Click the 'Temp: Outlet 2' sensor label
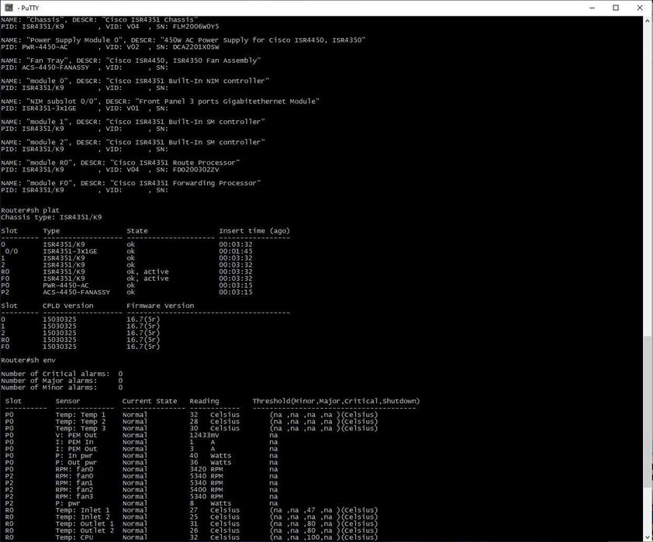653x542 pixels. (x=85, y=530)
